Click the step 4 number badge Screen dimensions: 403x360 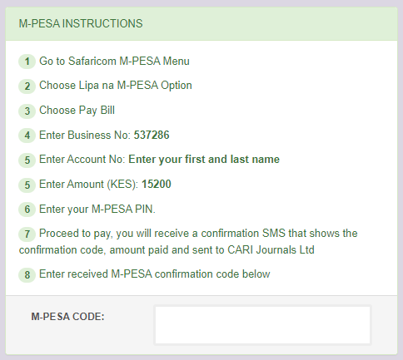(27, 136)
